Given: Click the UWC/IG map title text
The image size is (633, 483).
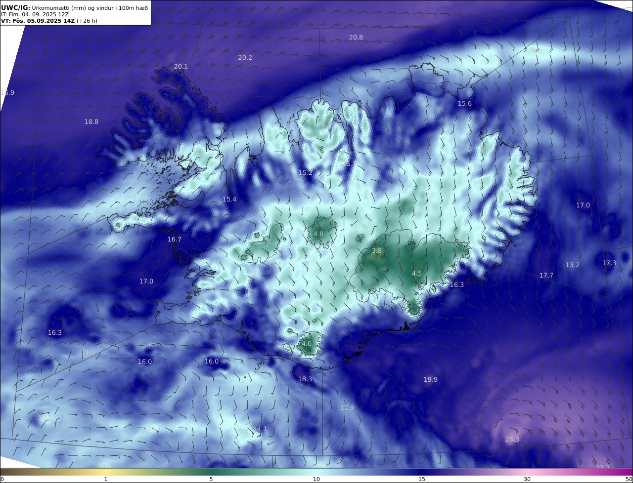Looking at the screenshot, I should coord(75,8).
